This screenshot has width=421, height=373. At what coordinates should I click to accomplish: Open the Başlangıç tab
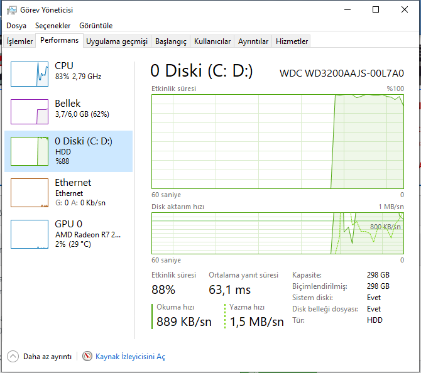171,41
